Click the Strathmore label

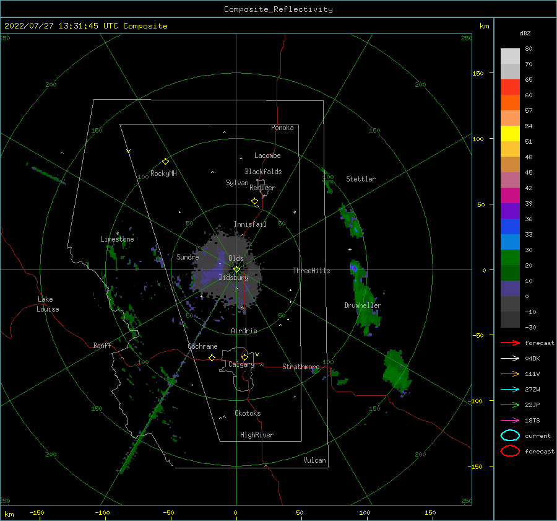(x=301, y=367)
